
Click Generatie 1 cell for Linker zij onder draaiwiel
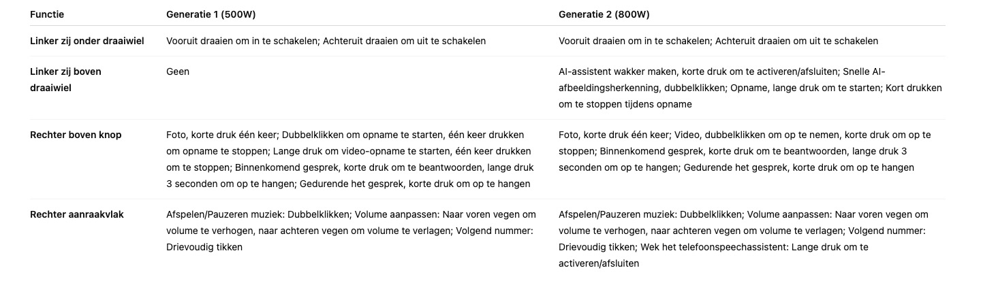click(326, 41)
